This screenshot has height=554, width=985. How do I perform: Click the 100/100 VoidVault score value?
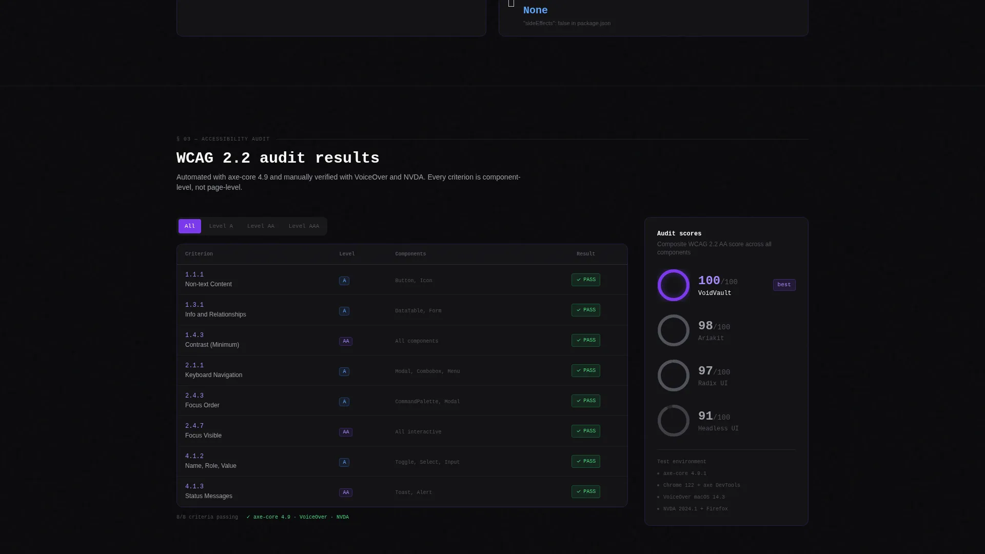click(x=718, y=281)
